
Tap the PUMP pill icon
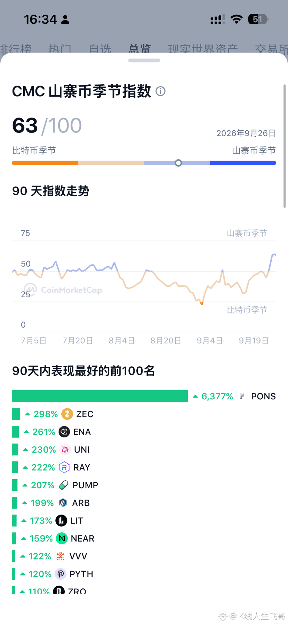[64, 485]
